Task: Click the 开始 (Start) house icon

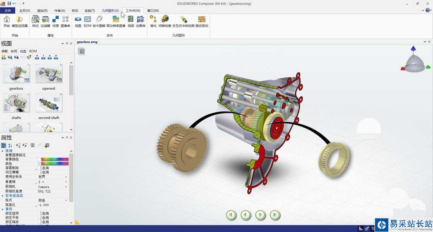Action: 6,19
